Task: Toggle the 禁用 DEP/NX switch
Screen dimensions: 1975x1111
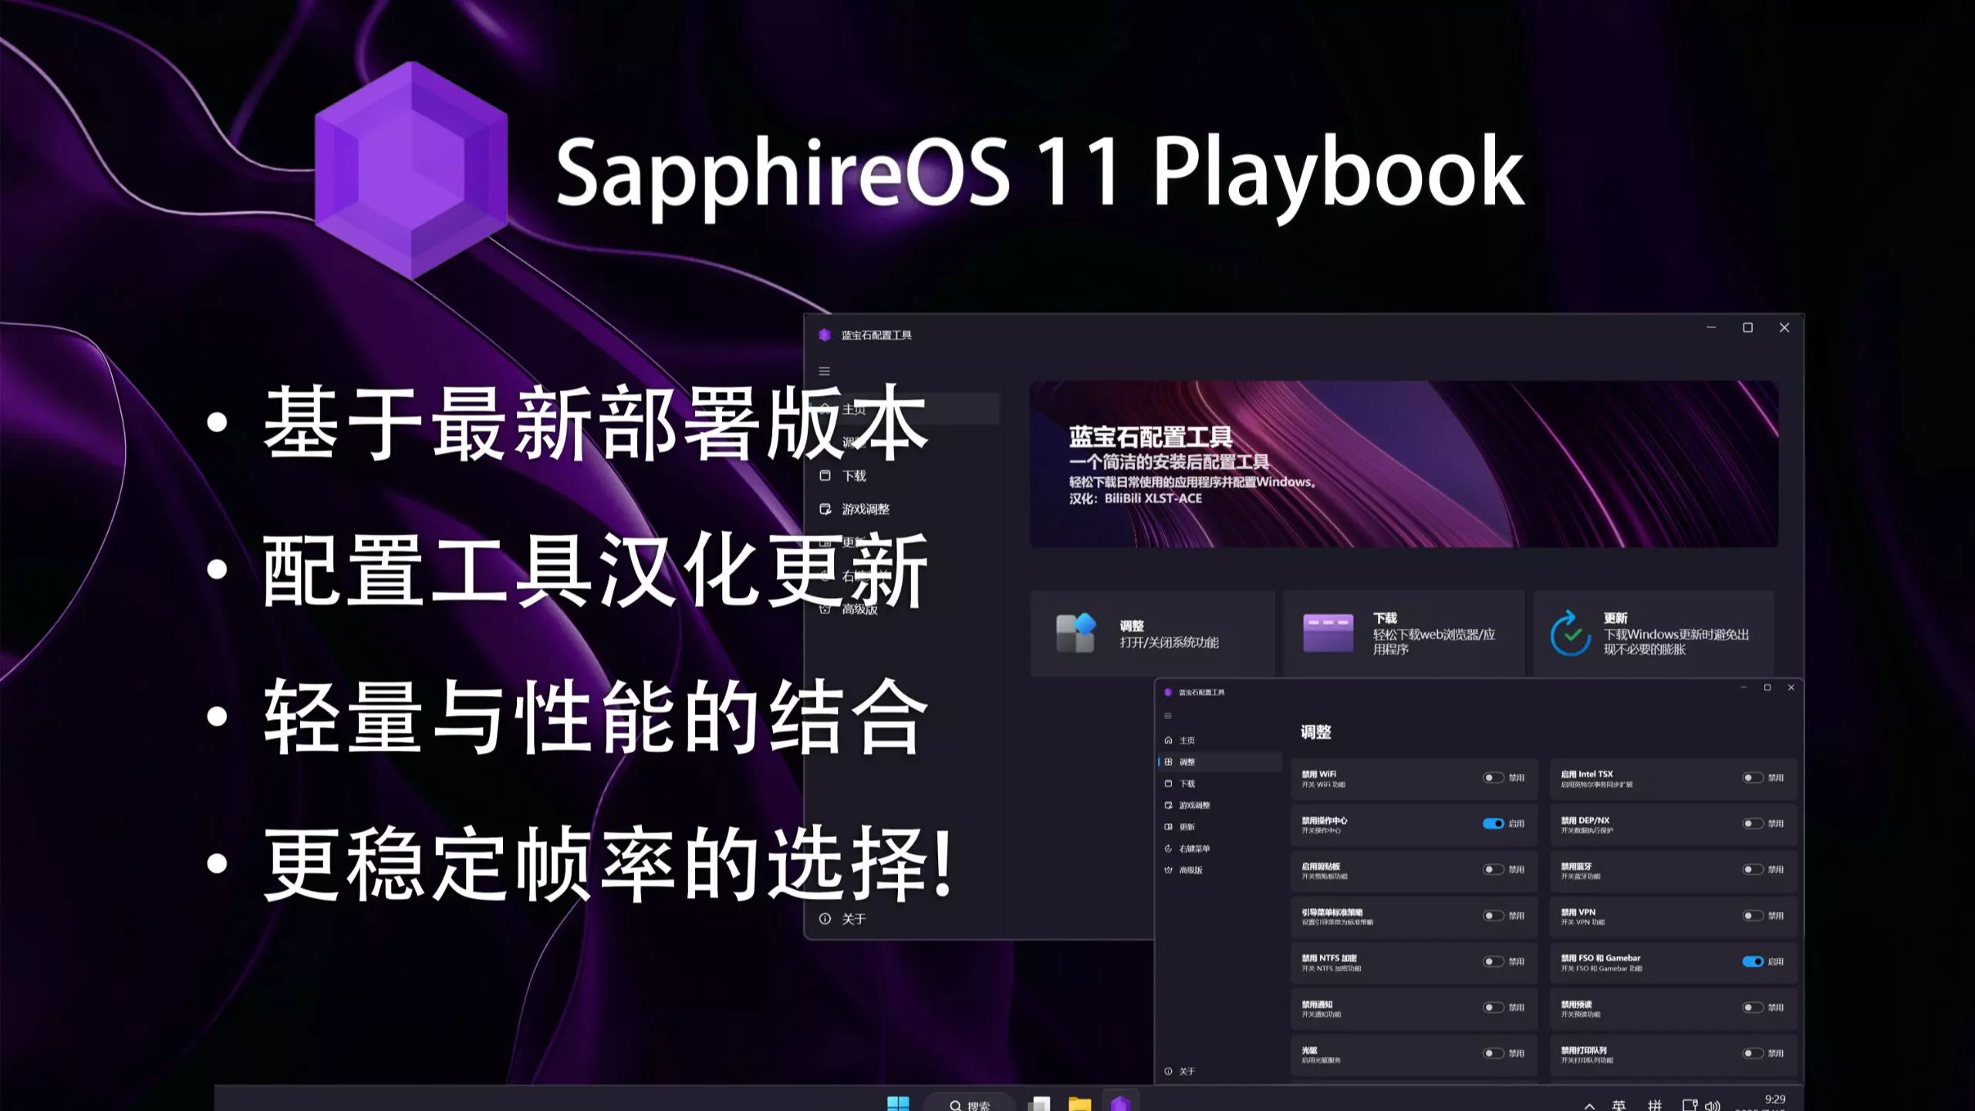Action: [x=1753, y=823]
